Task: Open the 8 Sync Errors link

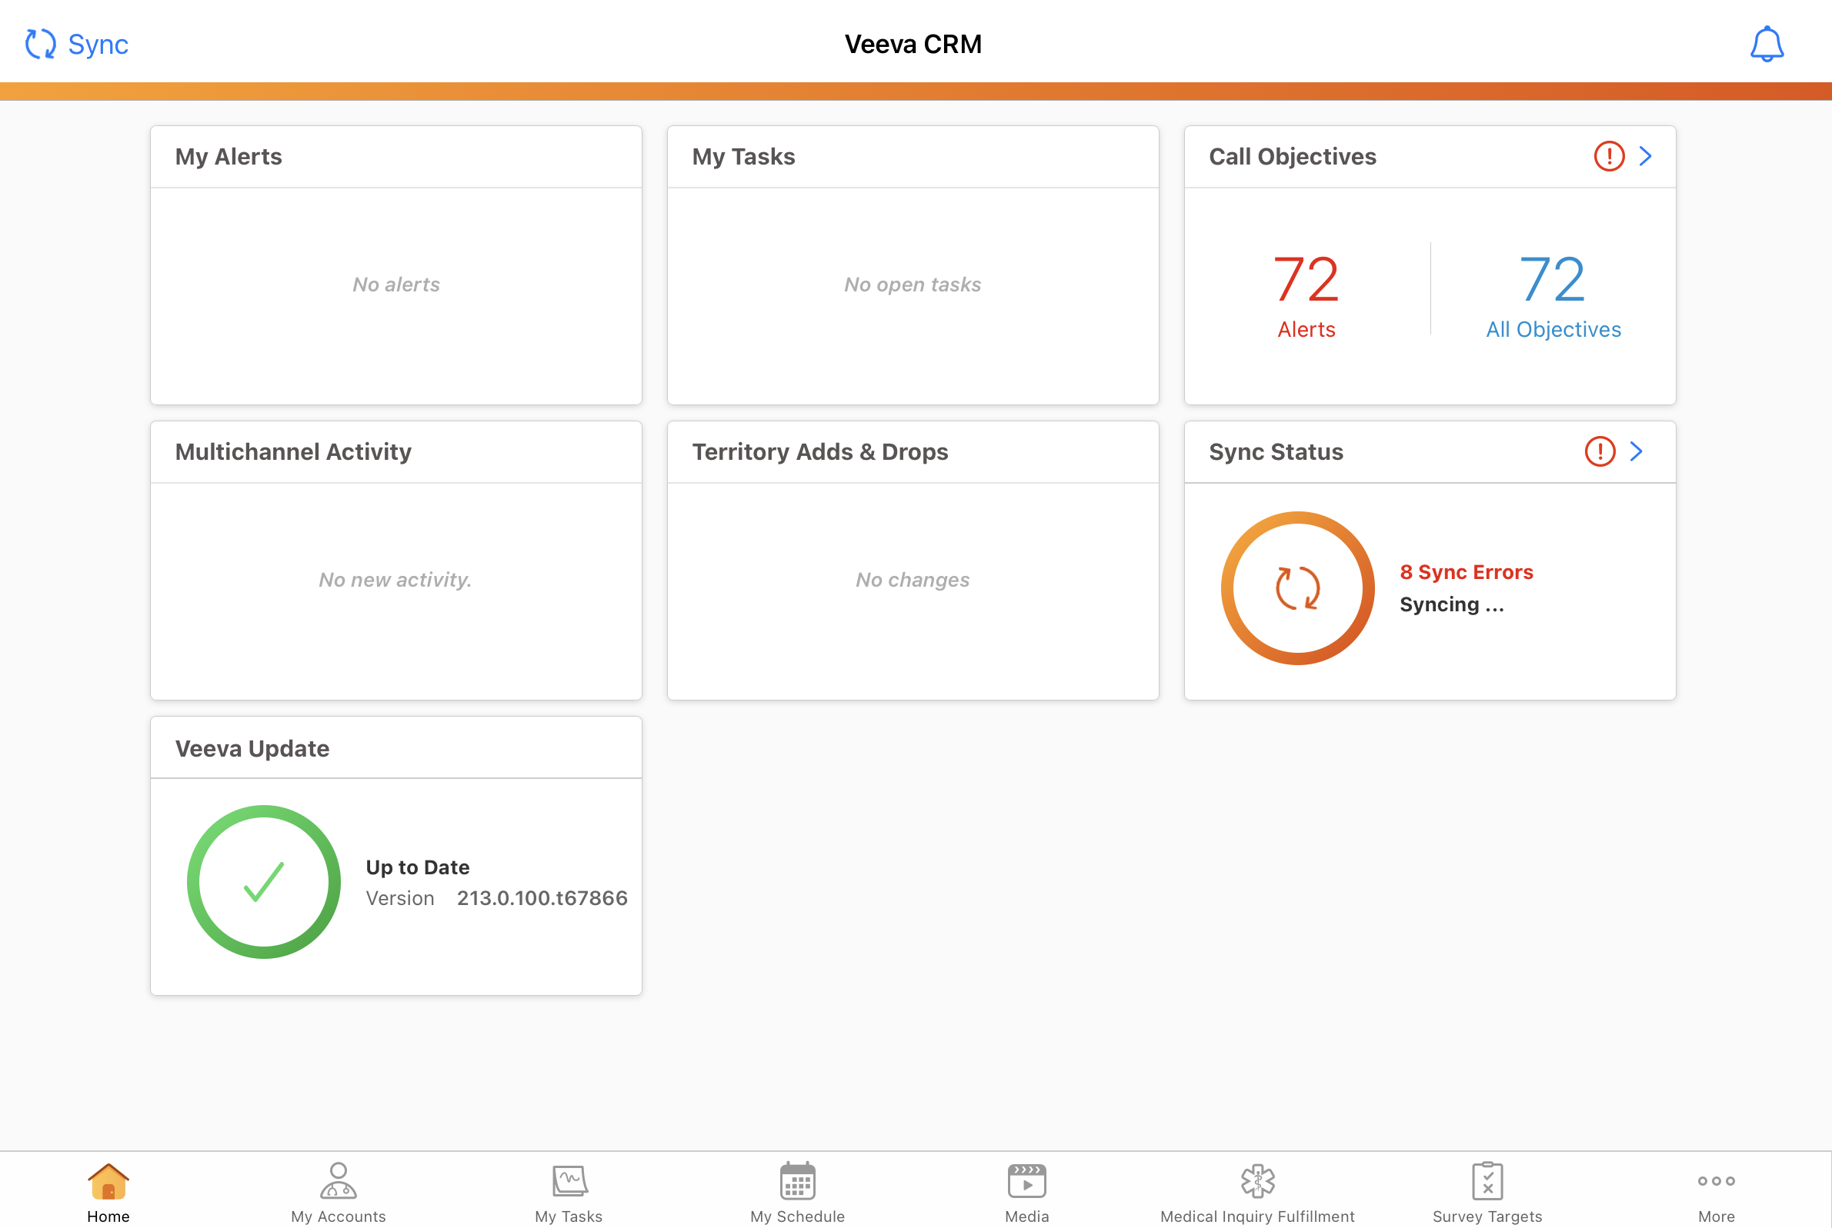Action: (x=1466, y=572)
